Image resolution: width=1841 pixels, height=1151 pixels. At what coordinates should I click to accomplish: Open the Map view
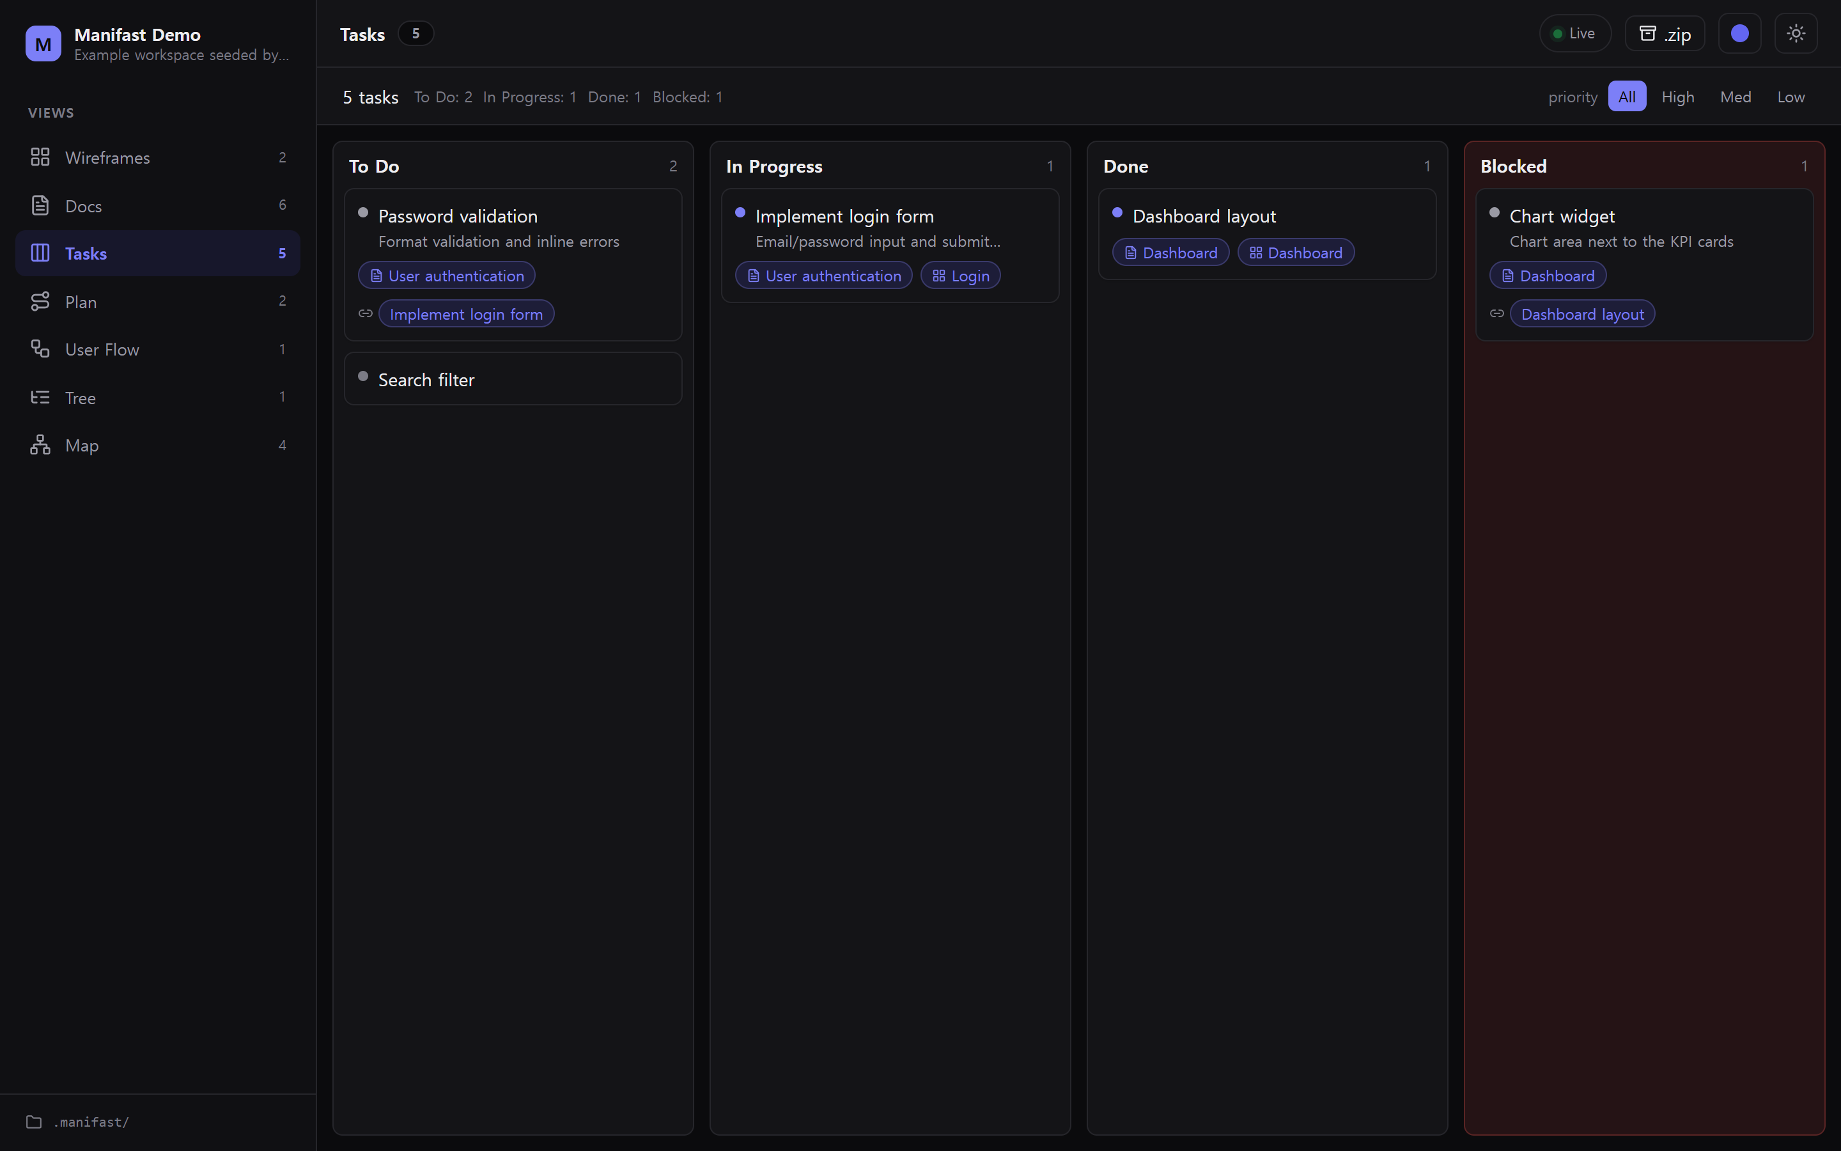157,445
